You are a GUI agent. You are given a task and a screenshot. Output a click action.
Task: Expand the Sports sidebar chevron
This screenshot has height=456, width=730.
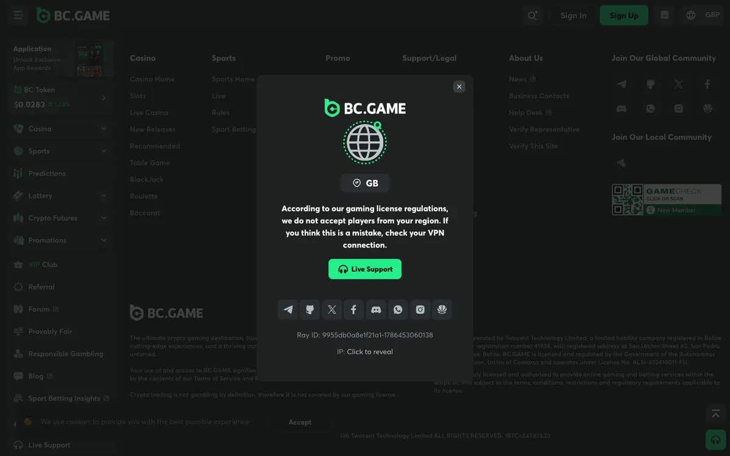tap(103, 151)
